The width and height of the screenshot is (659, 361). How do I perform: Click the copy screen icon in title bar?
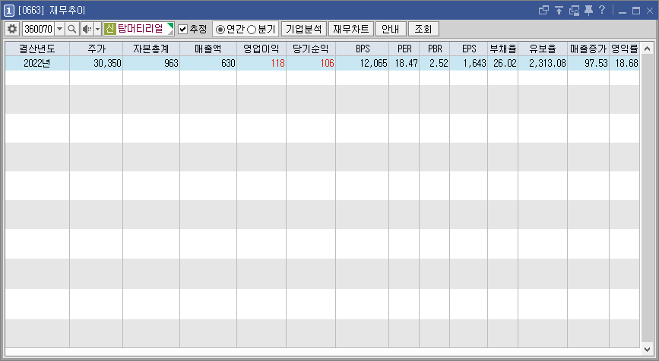[x=574, y=10]
